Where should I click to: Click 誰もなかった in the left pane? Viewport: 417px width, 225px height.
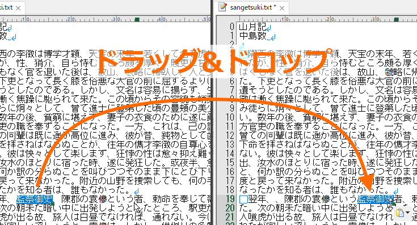click(x=98, y=189)
